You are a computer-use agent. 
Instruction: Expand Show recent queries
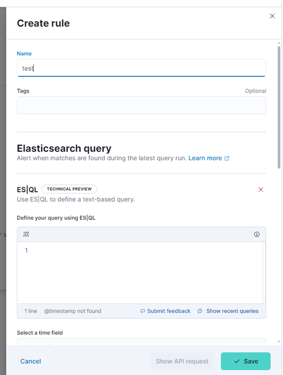[x=232, y=311]
